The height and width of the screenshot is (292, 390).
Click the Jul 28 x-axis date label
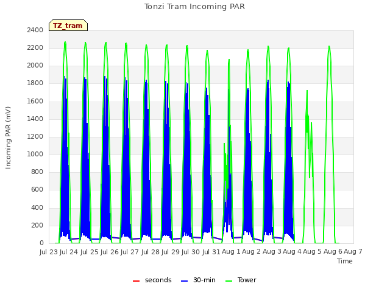click(150, 252)
